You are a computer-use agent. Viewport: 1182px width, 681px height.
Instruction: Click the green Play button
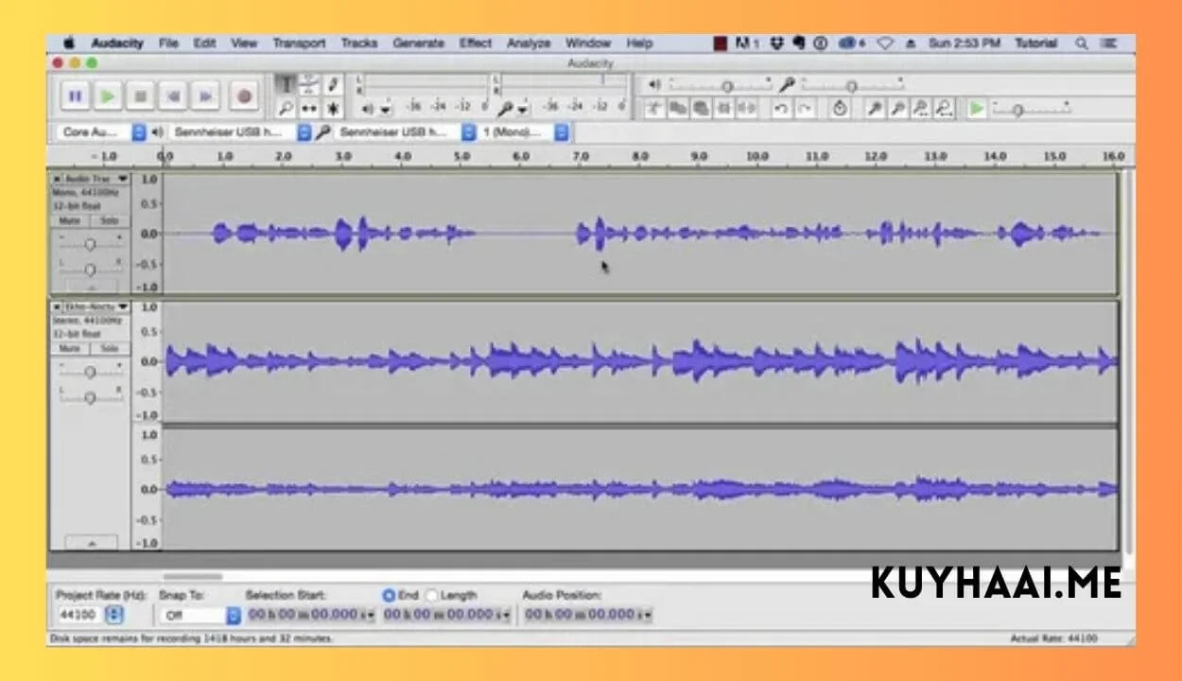point(108,96)
